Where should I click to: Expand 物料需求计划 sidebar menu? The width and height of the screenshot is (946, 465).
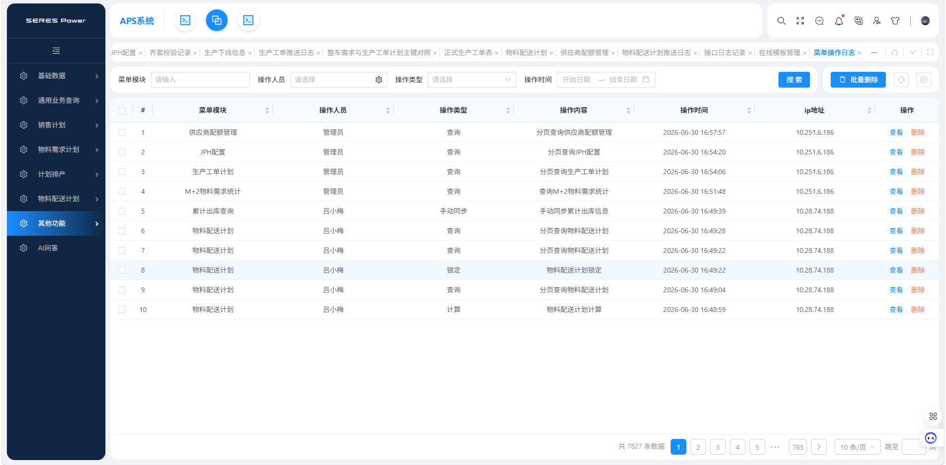tap(56, 150)
